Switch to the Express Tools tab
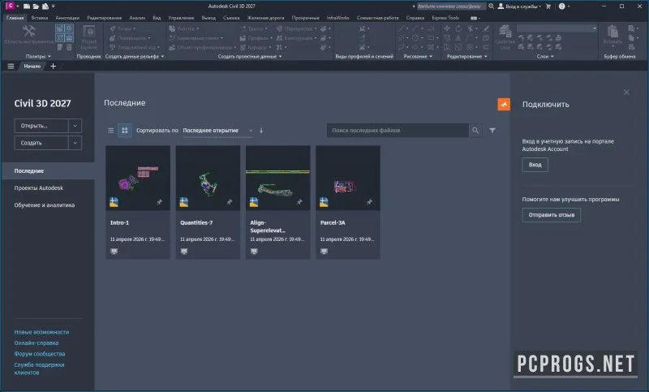The width and height of the screenshot is (649, 392). point(445,18)
